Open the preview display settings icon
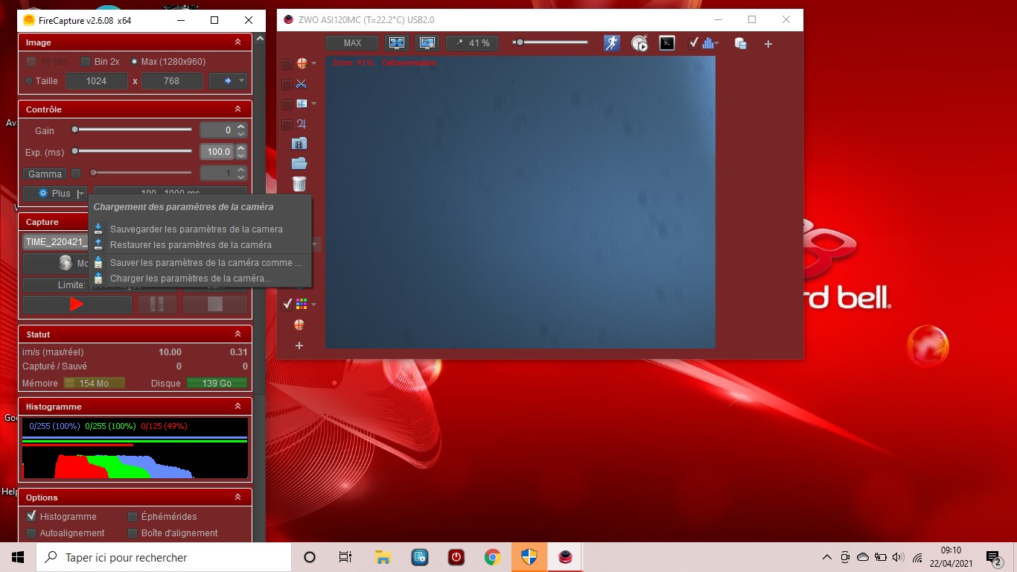1017x572 pixels. point(427,43)
